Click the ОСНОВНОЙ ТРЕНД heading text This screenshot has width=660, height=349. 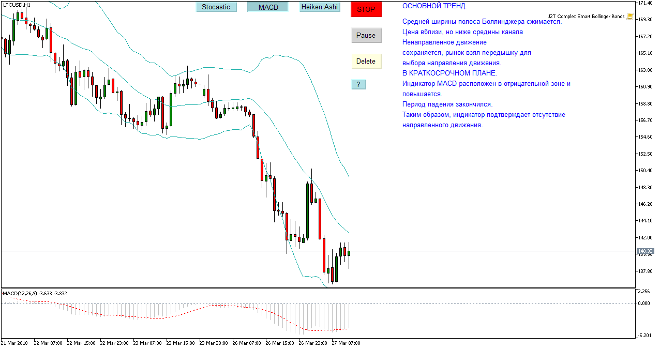(434, 6)
